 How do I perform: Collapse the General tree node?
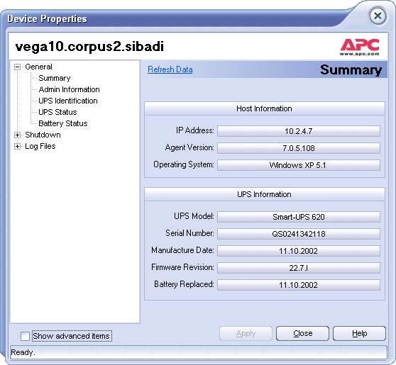click(17, 67)
